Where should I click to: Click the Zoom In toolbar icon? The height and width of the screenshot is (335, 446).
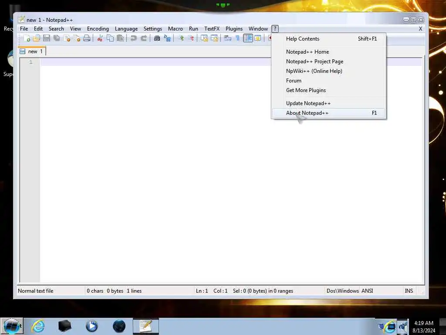[181, 38]
